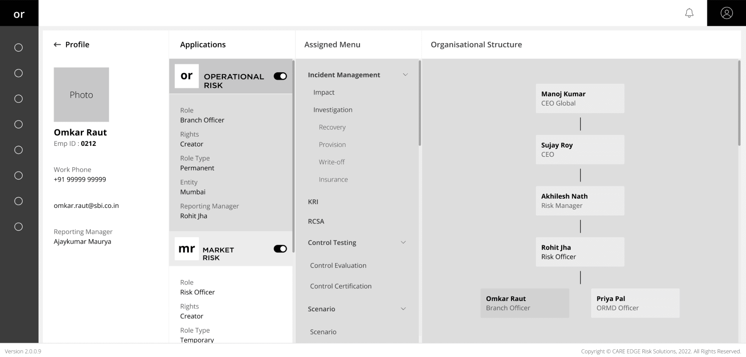Viewport: 746px width, 357px height.
Task: Click the Organisational Structure header
Action: pyautogui.click(x=476, y=45)
